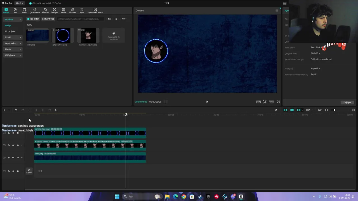This screenshot has height=201, width=358.
Task: Open the Efektler effects tab
Action: click(x=45, y=11)
